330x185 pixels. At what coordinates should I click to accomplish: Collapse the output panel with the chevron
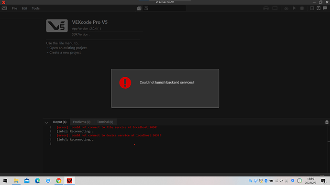[46, 122]
